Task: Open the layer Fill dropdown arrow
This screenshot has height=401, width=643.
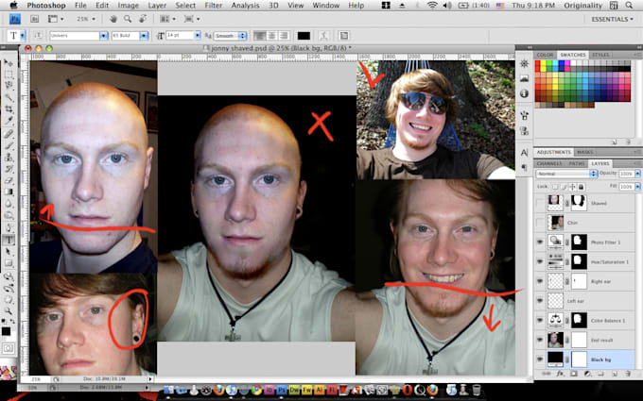Action: 637,187
